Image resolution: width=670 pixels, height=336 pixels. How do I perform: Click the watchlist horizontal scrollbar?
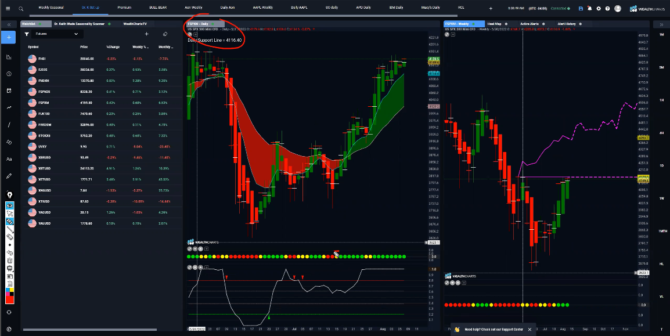pos(90,330)
